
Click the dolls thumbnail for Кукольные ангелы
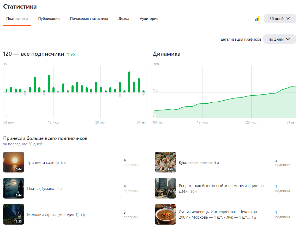coord(165,162)
